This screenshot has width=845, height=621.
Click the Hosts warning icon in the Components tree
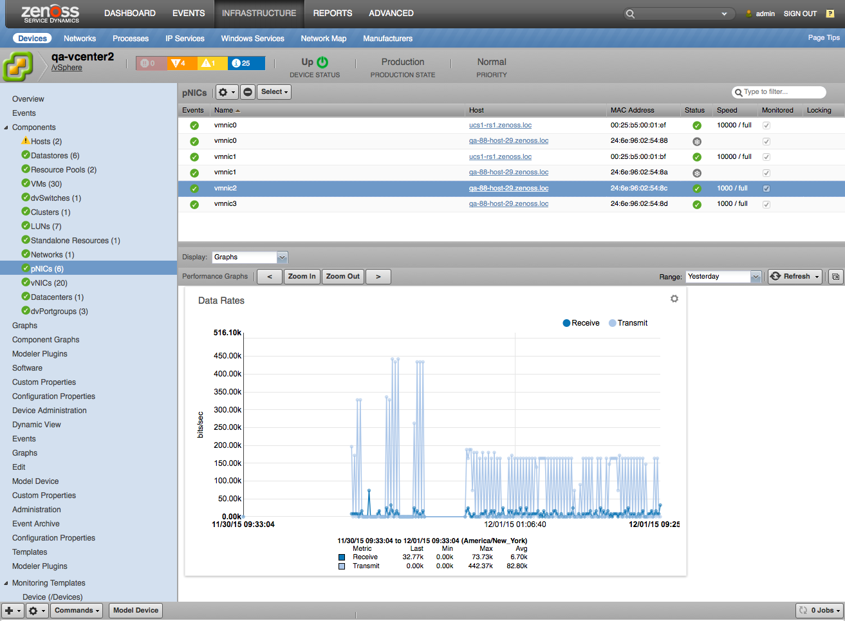click(x=26, y=140)
